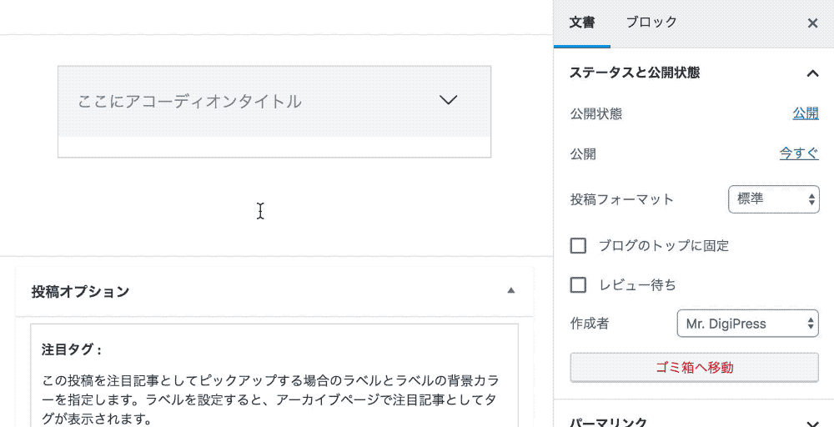Screen dimensions: 834x427
Task: Click the パーマリンク panel title text
Action: tap(608, 423)
